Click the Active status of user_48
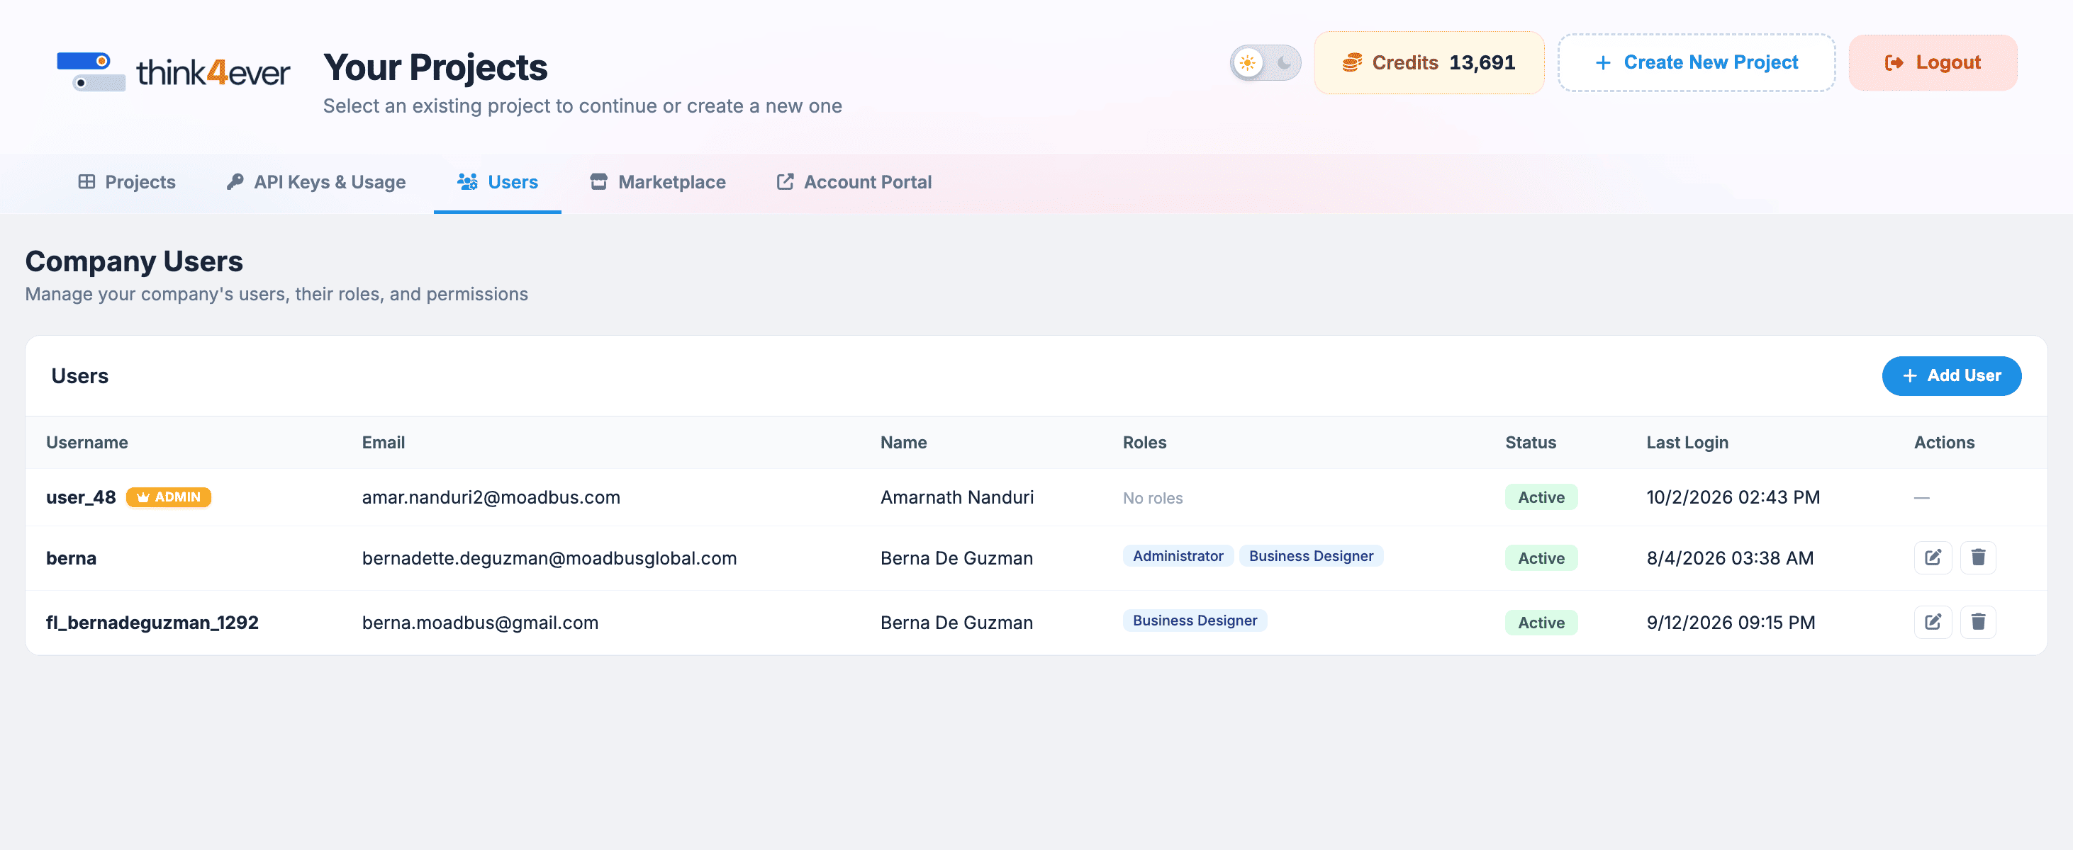 point(1541,497)
